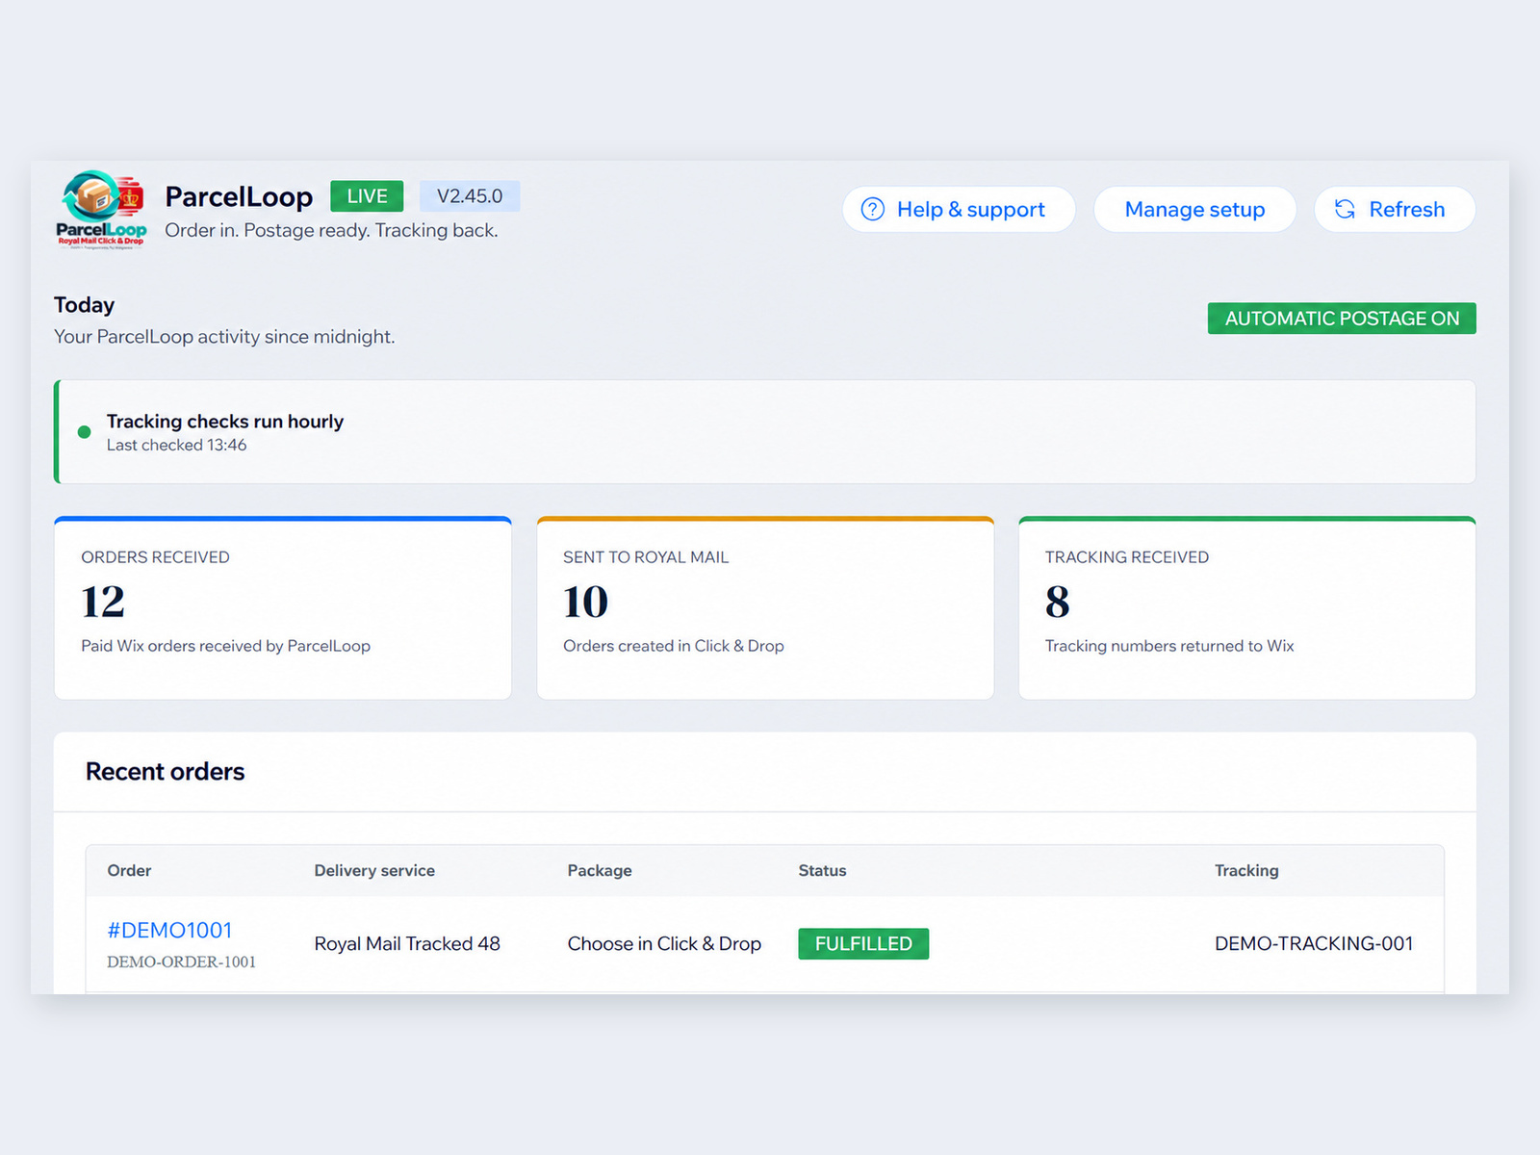Click the circular arrows refresh icon

coord(1345,209)
